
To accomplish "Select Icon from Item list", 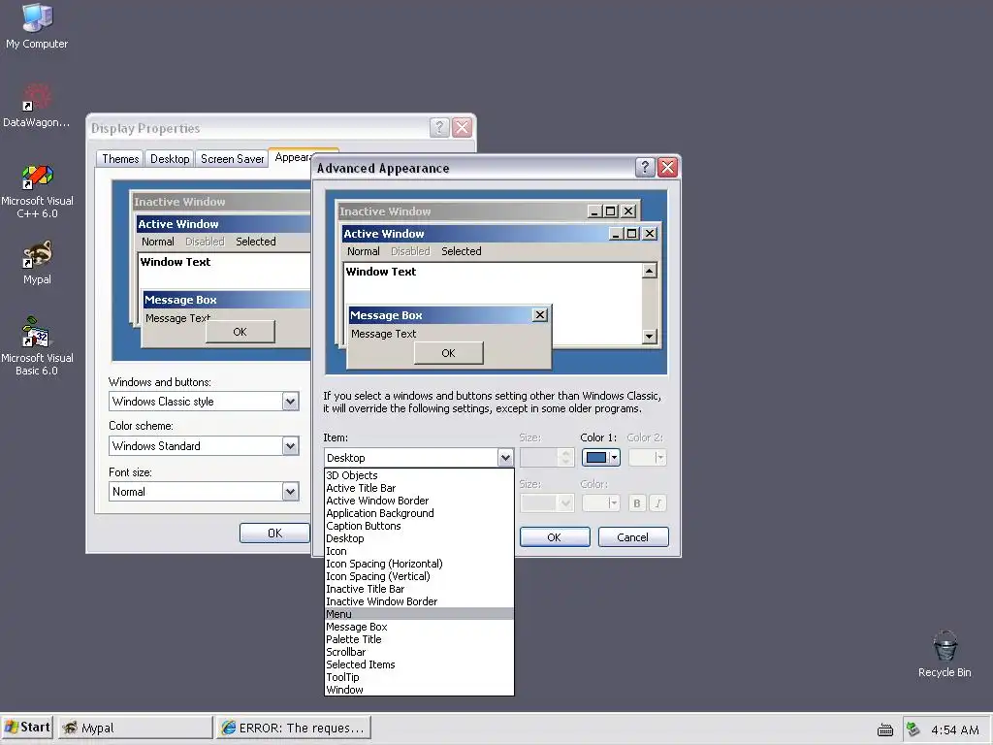I will pos(419,551).
